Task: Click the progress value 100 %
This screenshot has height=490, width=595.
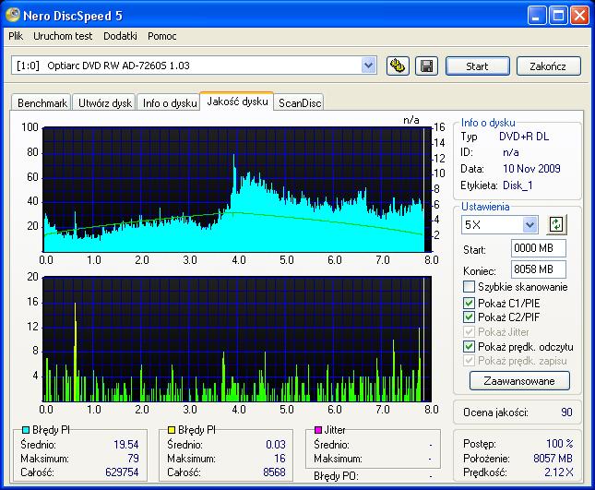Action: coord(560,443)
